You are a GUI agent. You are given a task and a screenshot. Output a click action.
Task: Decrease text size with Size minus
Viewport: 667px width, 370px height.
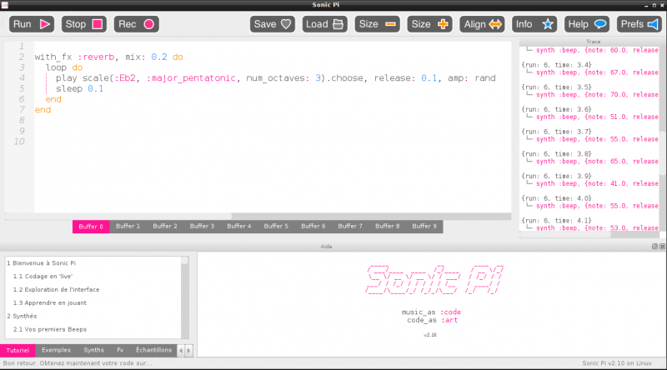(378, 24)
